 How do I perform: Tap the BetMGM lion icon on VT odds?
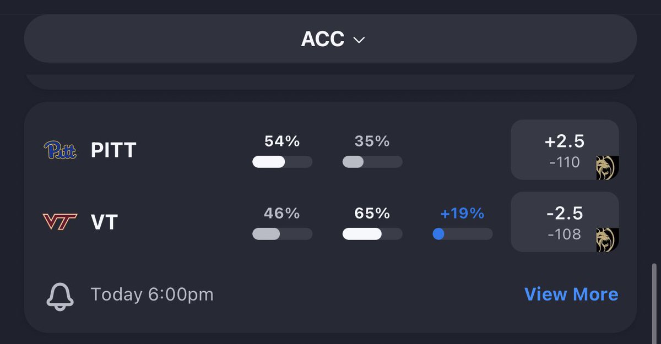[607, 240]
